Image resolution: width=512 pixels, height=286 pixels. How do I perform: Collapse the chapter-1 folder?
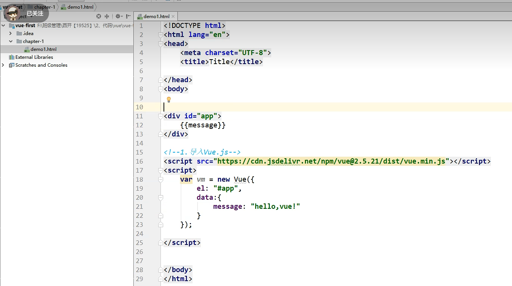click(11, 41)
